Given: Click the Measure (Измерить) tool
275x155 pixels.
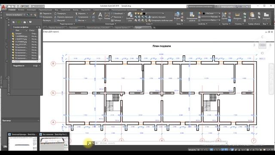Looking at the screenshot, I should point(238,16).
